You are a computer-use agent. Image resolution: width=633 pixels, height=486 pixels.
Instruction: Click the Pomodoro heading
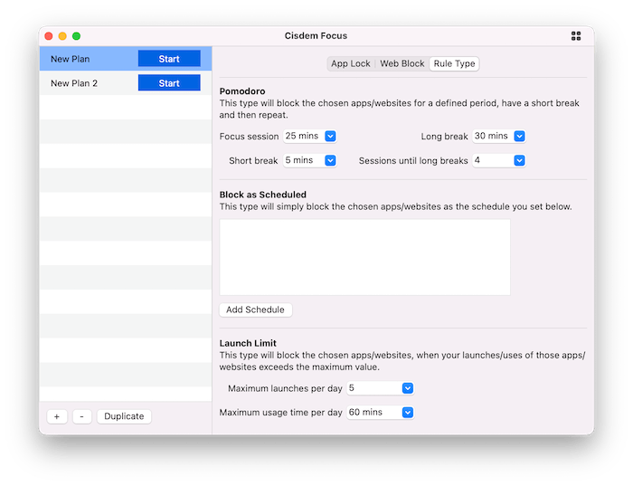pyautogui.click(x=242, y=91)
